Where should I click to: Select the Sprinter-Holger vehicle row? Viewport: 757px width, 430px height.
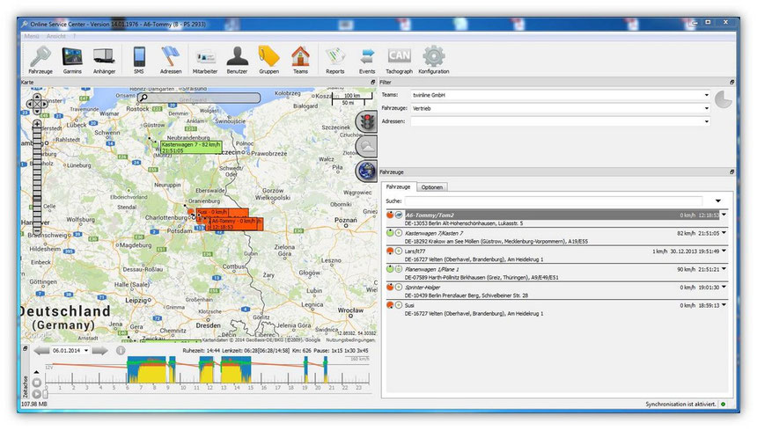pyautogui.click(x=556, y=291)
